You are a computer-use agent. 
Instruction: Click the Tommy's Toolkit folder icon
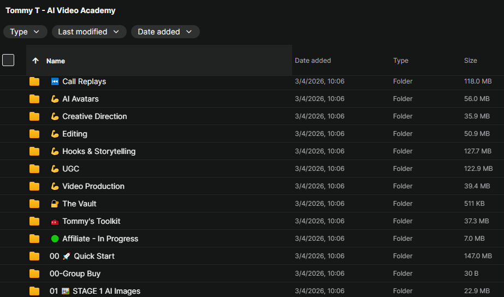[x=34, y=221]
